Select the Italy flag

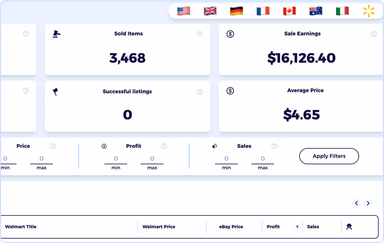coord(342,11)
